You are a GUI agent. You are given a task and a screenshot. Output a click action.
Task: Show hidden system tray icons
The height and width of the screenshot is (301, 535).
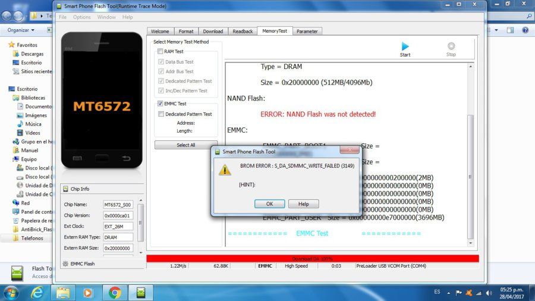point(448,293)
